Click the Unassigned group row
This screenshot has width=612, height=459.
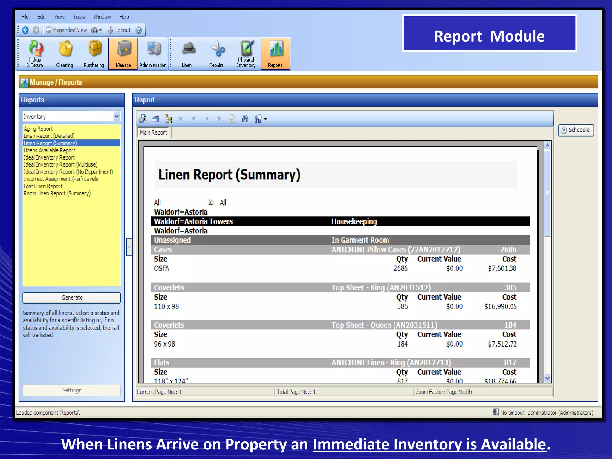point(340,240)
